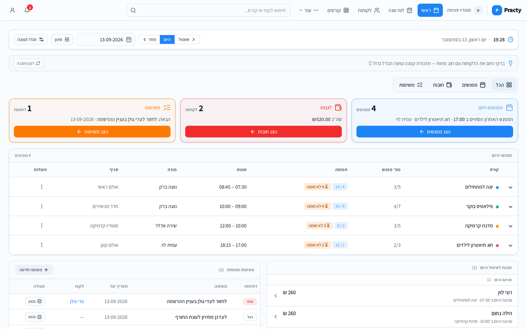Image resolution: width=527 pixels, height=329 pixels.
Task: Expand the יוגה למתחילים session row
Action: point(510,187)
